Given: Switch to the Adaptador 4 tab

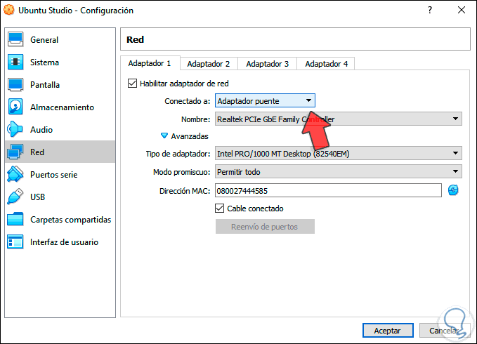Looking at the screenshot, I should (326, 64).
